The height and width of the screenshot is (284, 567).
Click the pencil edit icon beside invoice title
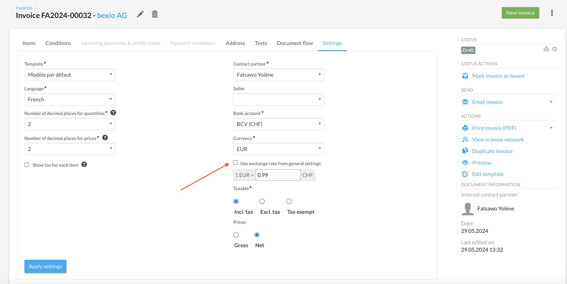[x=140, y=14]
